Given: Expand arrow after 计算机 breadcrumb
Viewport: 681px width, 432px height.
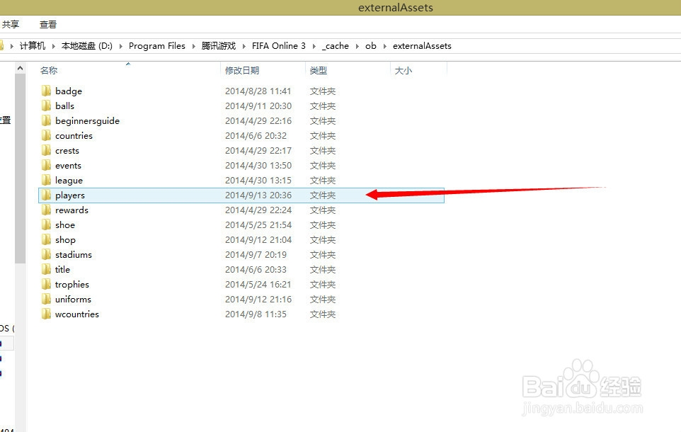Looking at the screenshot, I should 53,46.
